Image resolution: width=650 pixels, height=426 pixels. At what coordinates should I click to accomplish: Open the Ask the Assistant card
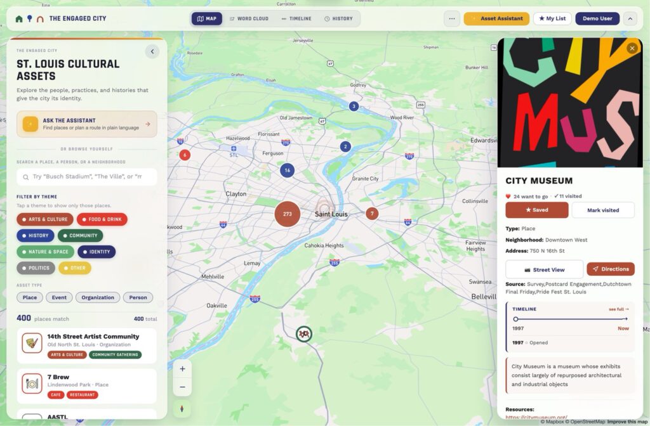[x=86, y=124]
